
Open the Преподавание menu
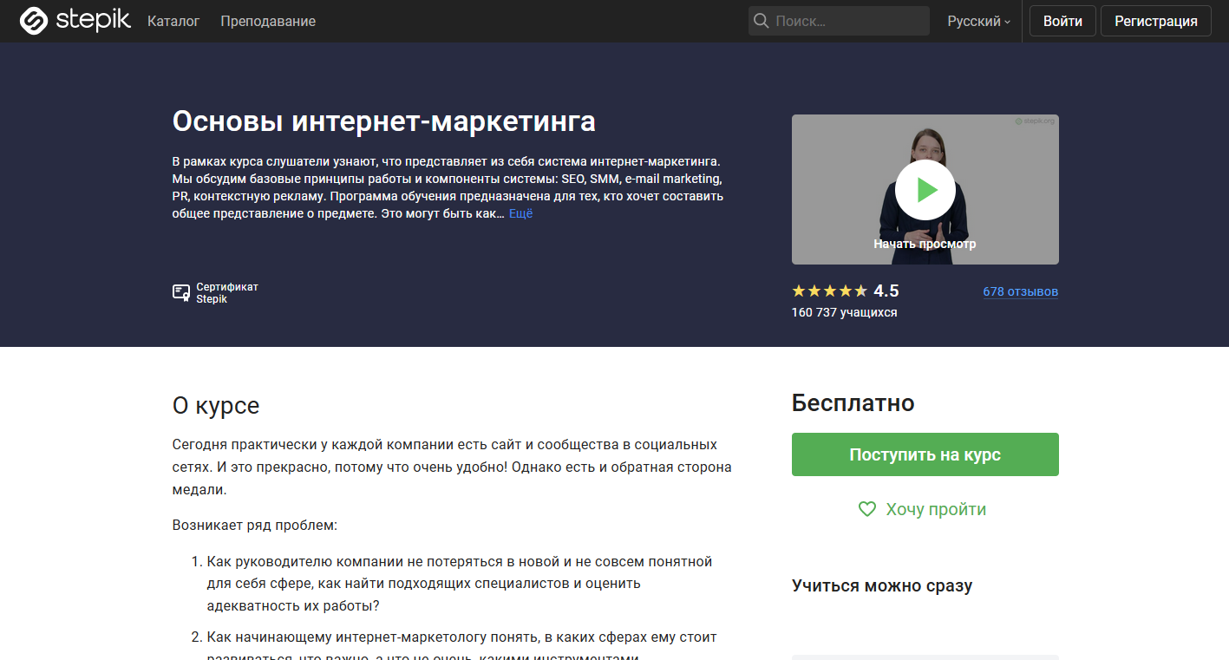[267, 21]
